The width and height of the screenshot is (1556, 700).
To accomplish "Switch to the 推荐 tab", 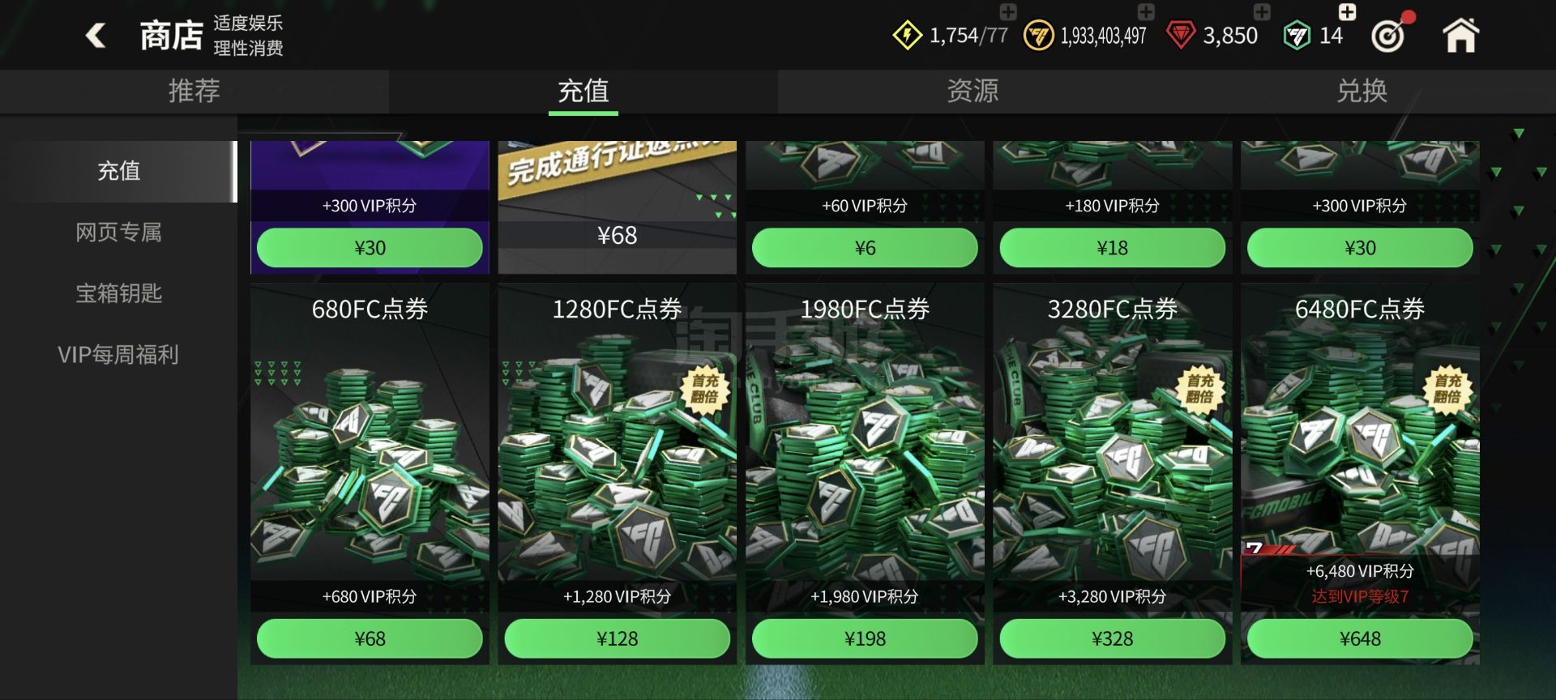I will [x=194, y=91].
